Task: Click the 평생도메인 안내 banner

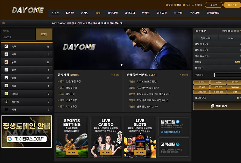Action: click(27, 132)
